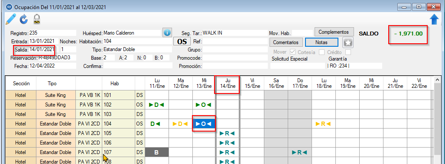
Task: Click the padlock lock icon
Action: (37, 19)
